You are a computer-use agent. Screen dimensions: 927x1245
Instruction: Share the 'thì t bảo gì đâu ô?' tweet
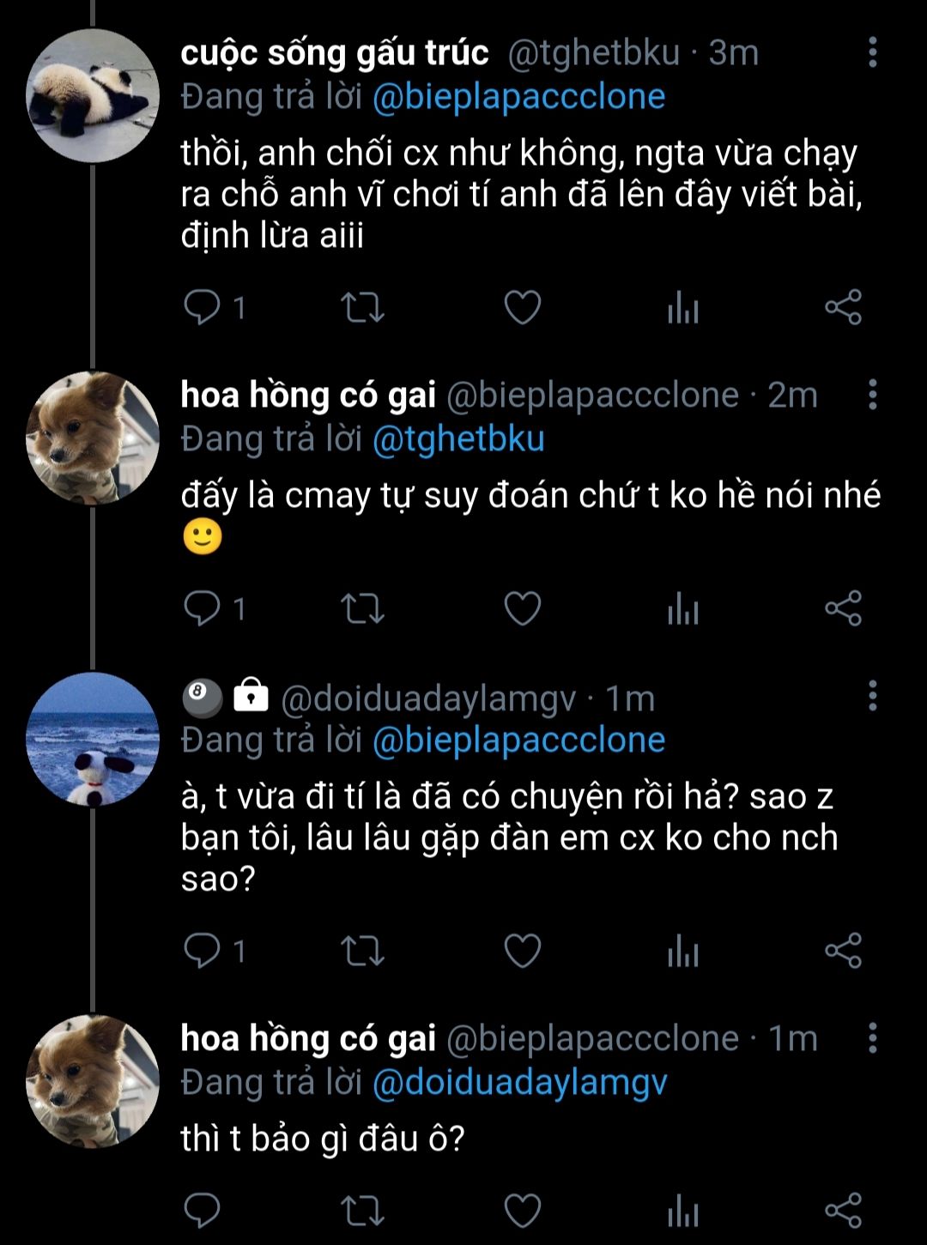[843, 1210]
